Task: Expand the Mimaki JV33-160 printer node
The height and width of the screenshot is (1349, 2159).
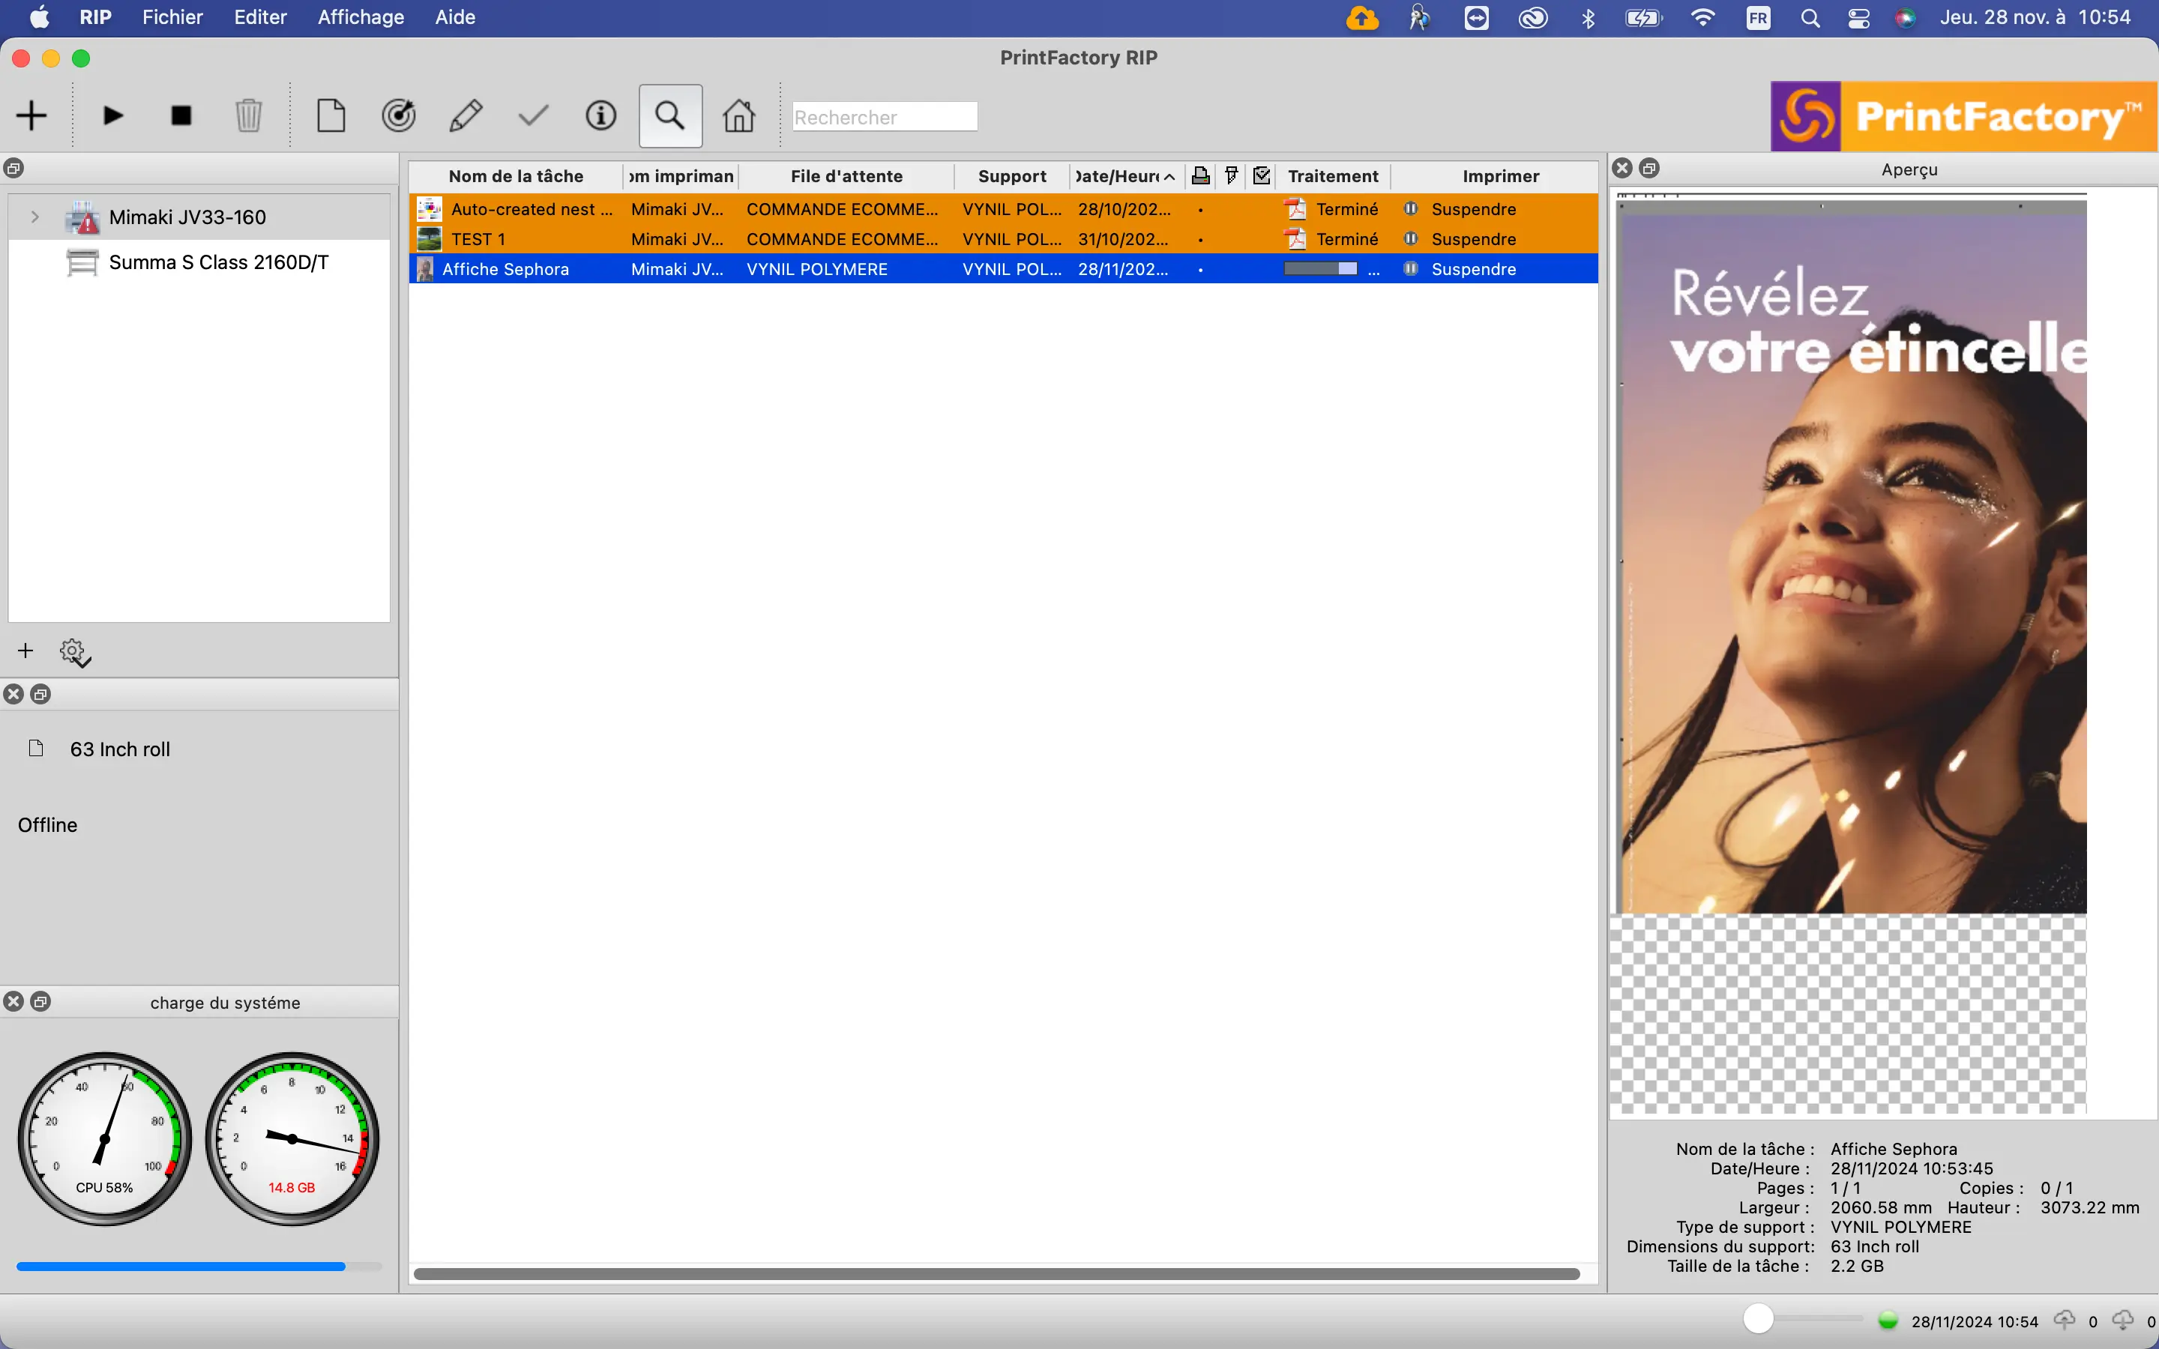Action: pos(34,217)
